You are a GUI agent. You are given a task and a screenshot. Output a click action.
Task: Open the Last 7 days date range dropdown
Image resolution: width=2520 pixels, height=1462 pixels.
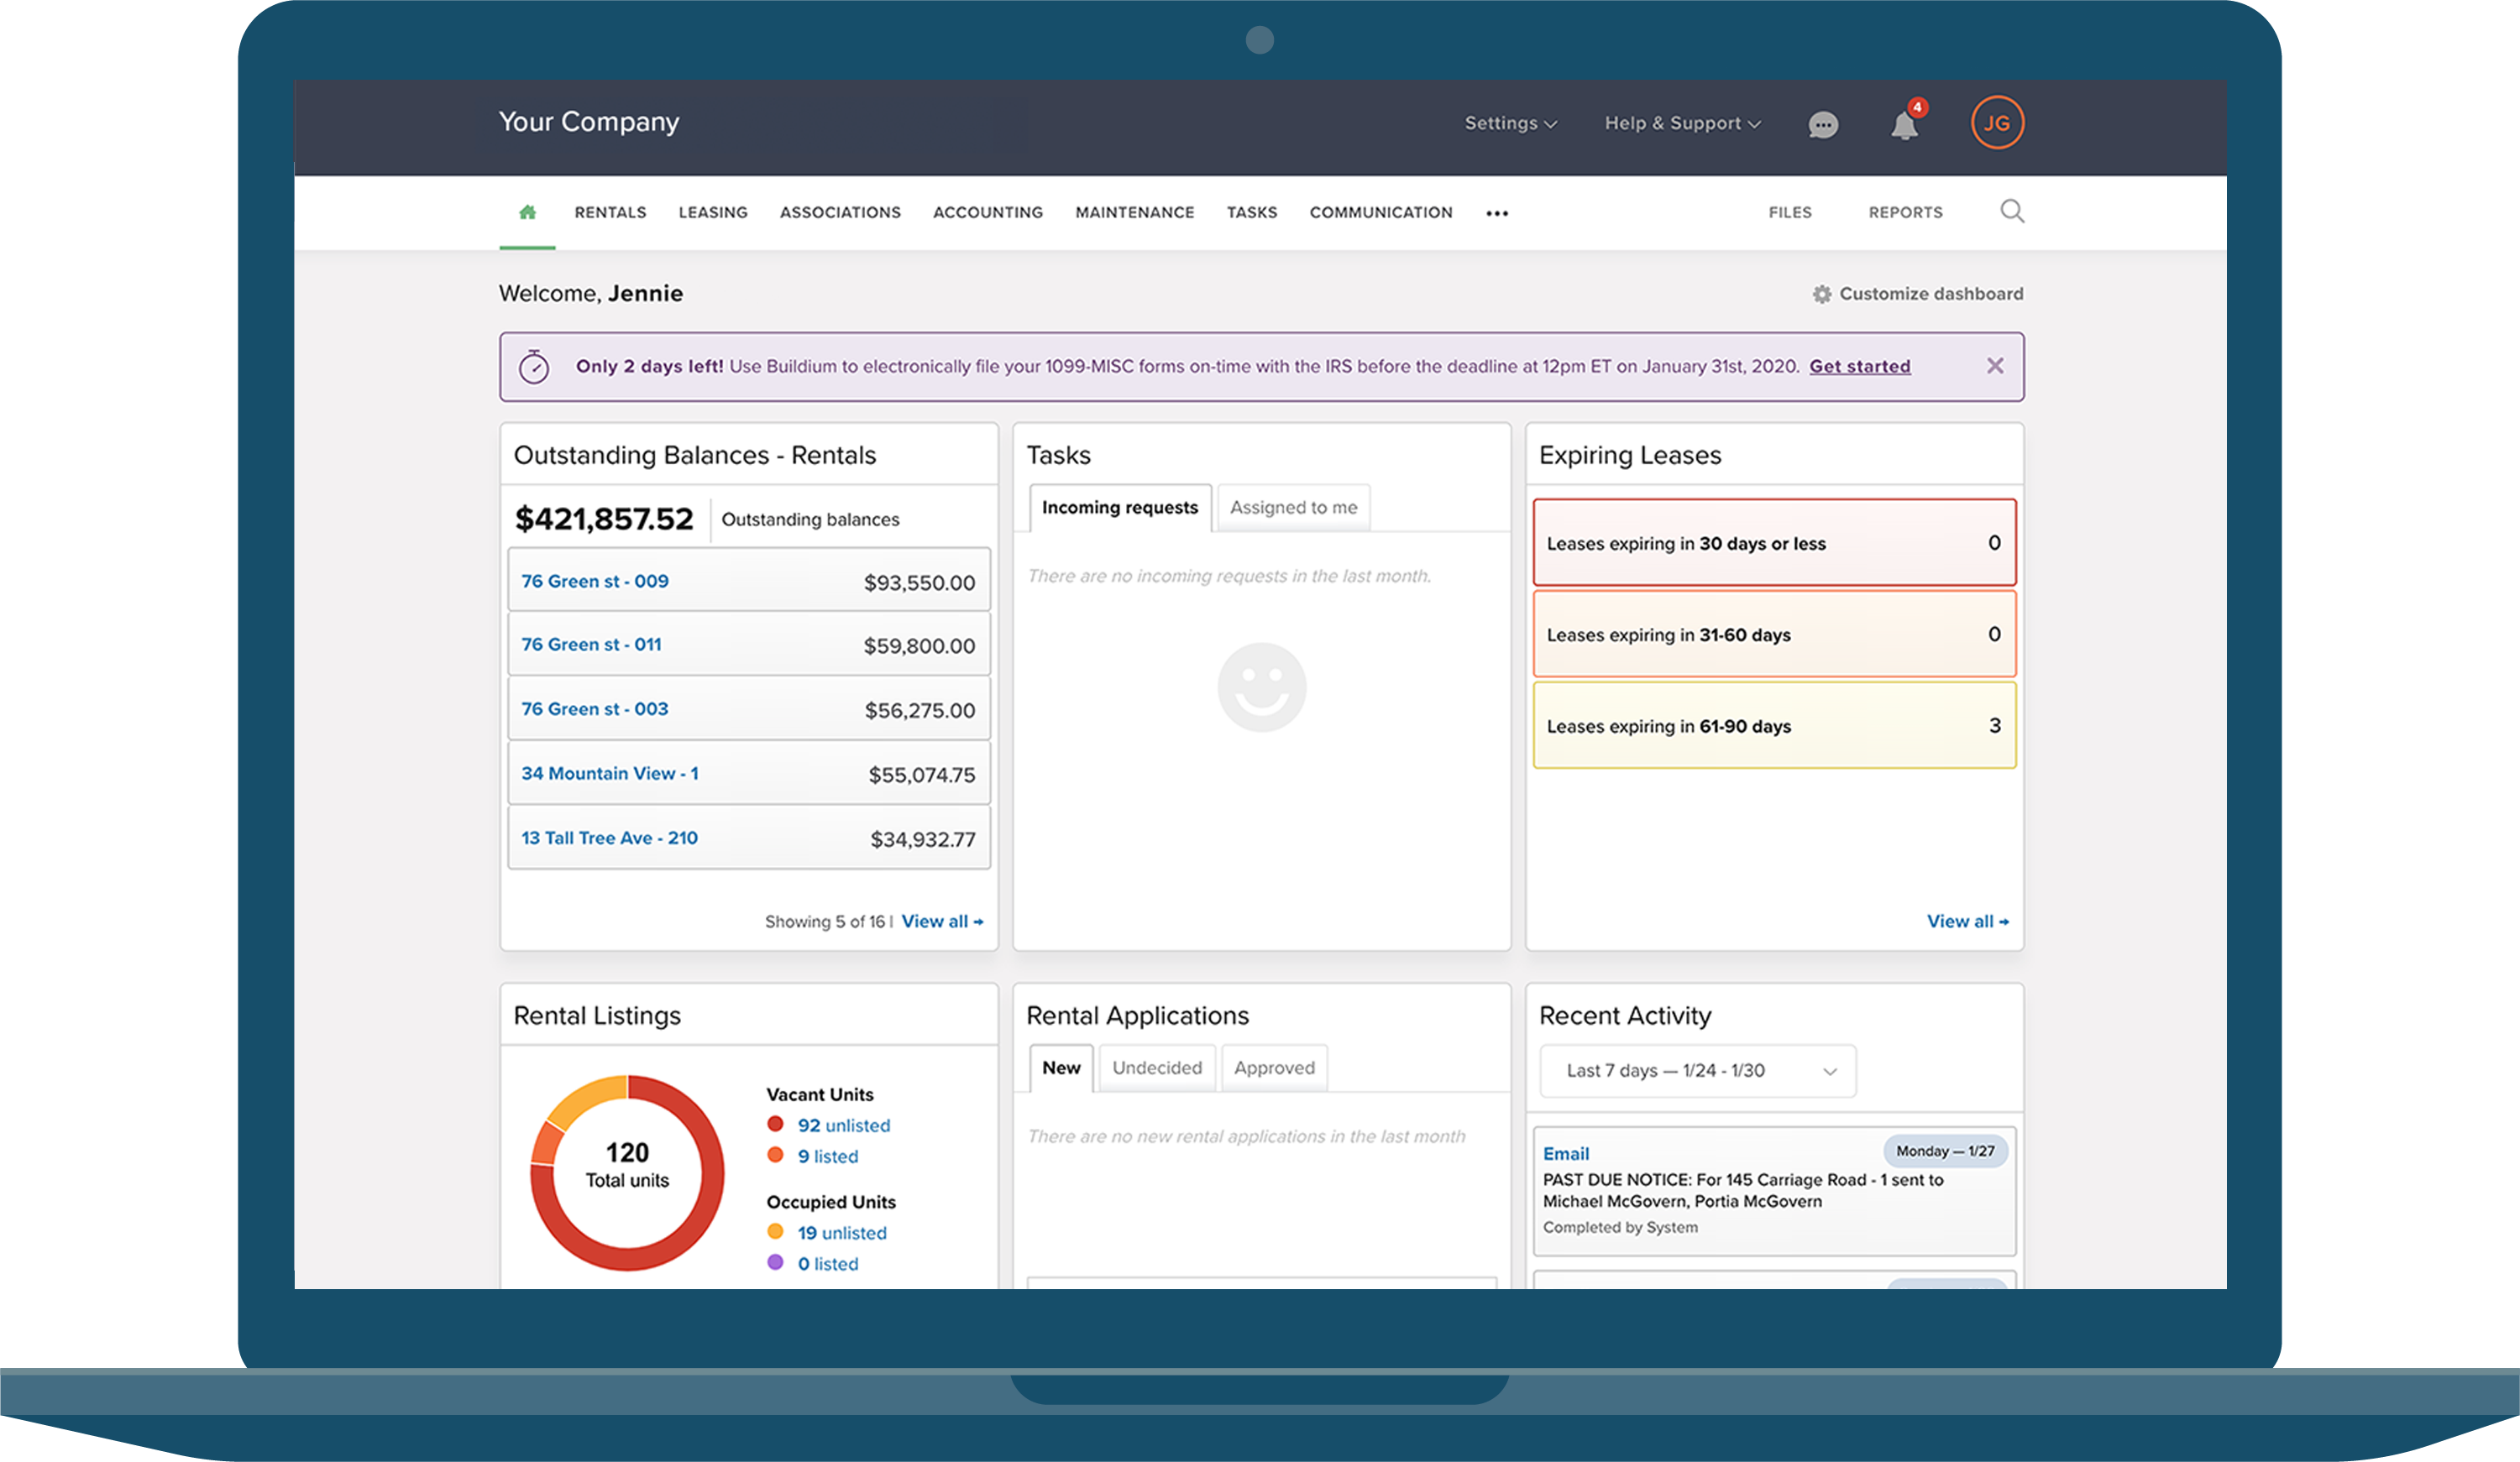pos(1698,1070)
